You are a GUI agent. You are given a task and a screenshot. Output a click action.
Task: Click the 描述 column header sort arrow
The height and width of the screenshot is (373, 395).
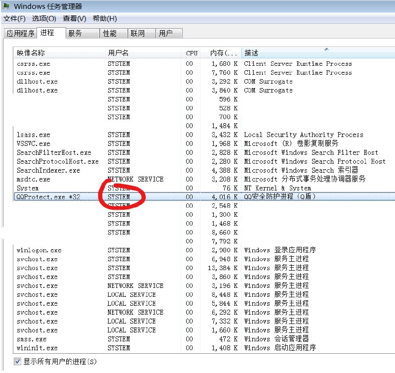click(326, 49)
